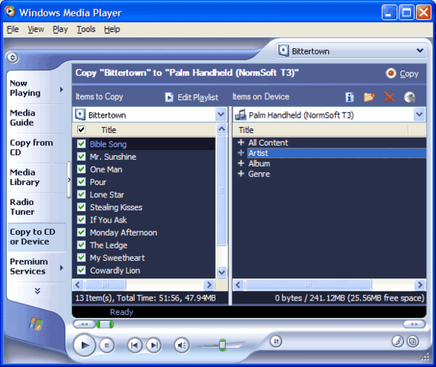Click the playlist scroll up arrow
Screen dimensions: 436x367
221,129
